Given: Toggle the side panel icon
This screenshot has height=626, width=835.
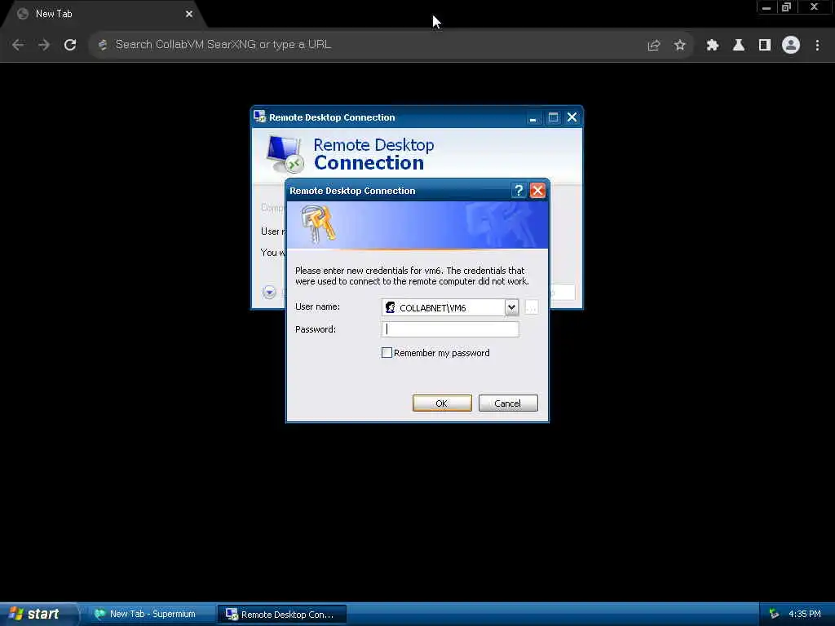Looking at the screenshot, I should [765, 46].
